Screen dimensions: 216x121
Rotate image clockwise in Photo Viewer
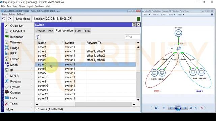pos(196,108)
